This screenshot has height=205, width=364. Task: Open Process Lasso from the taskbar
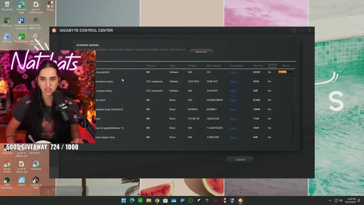[140, 200]
